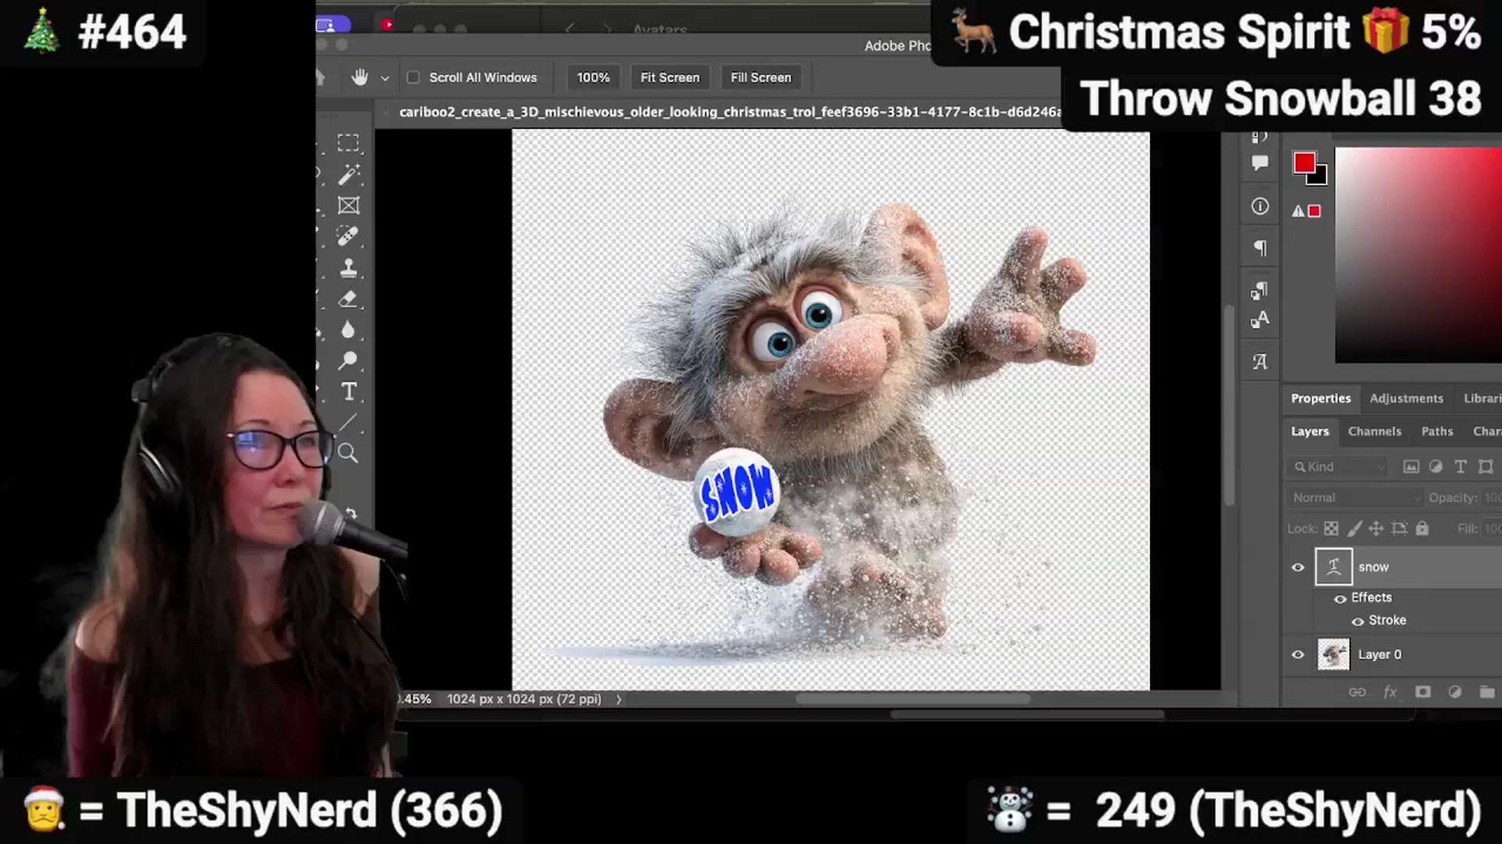Viewport: 1502px width, 844px height.
Task: Switch to the Properties tab
Action: (1321, 399)
